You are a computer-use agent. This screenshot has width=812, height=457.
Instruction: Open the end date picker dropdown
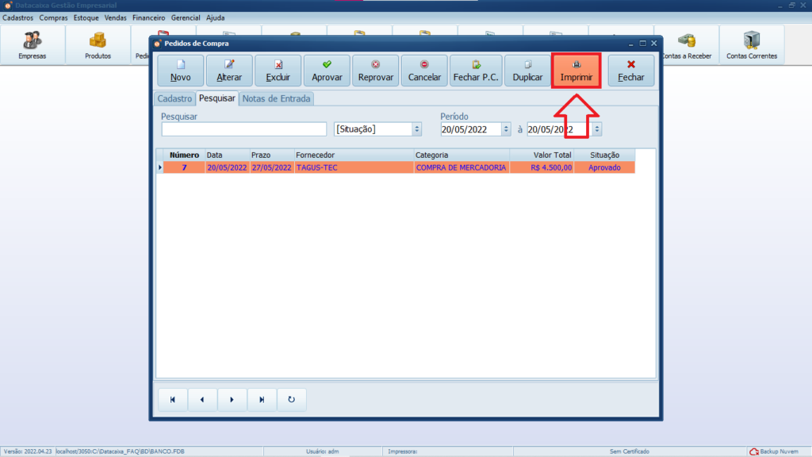click(596, 129)
